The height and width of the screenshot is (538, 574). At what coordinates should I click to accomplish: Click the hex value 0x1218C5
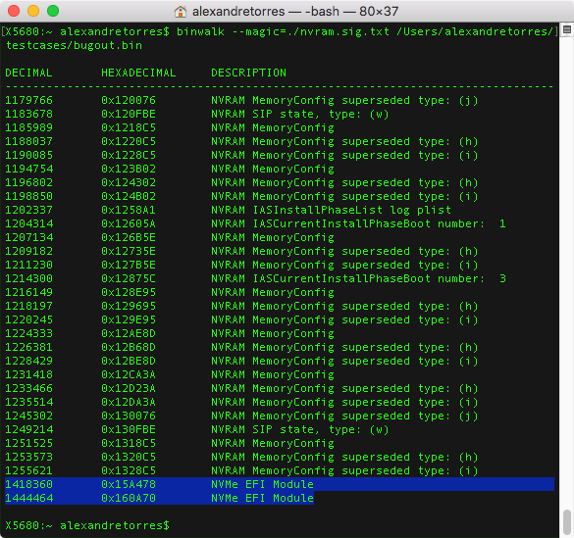click(129, 127)
